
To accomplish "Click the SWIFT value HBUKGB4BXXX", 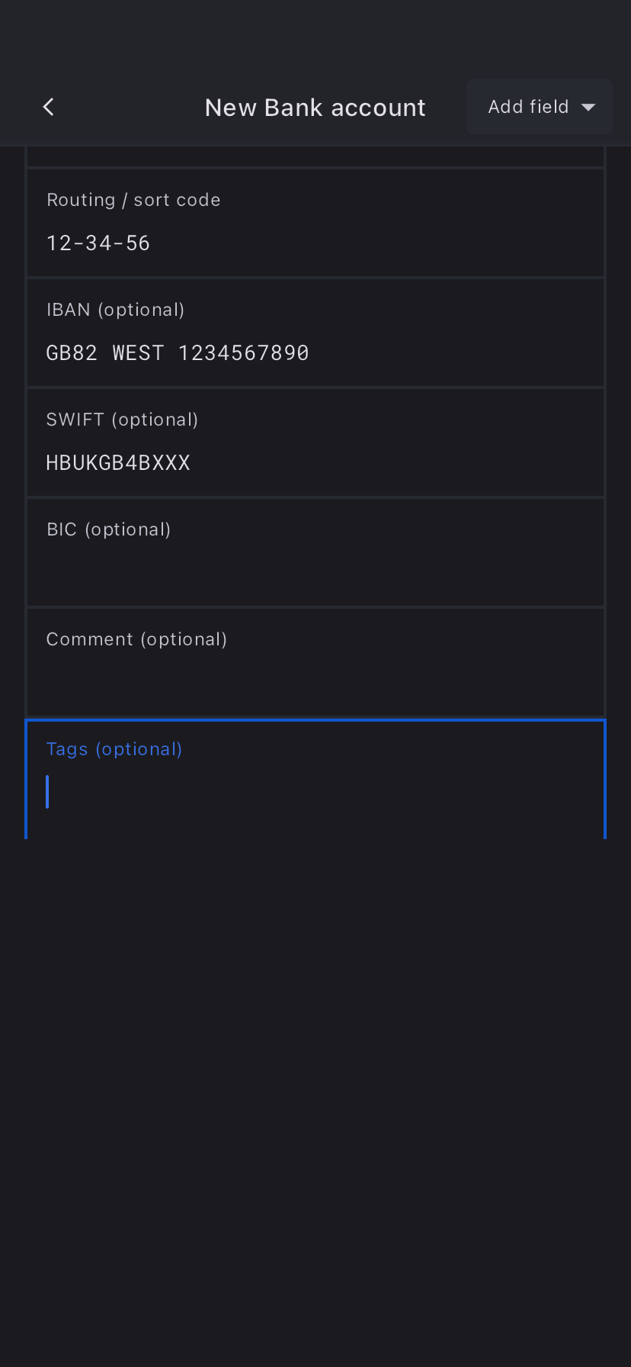I will (x=118, y=463).
